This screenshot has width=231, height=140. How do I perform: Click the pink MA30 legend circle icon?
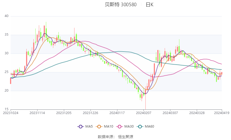119,126
